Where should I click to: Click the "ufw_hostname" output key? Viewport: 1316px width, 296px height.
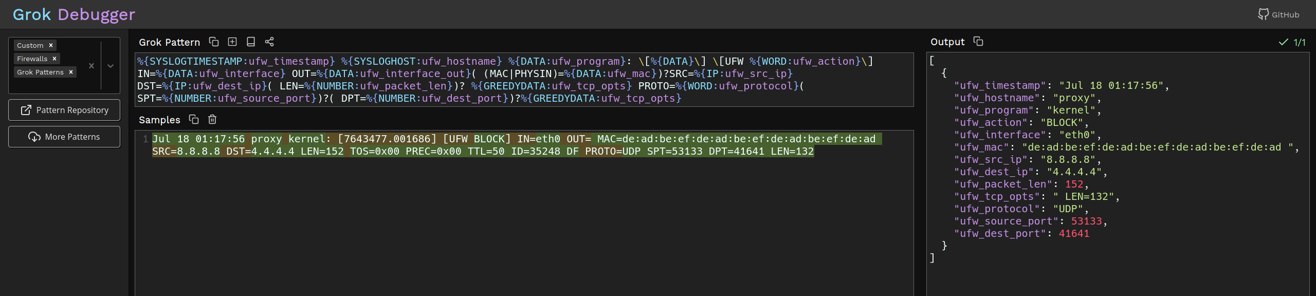[997, 98]
